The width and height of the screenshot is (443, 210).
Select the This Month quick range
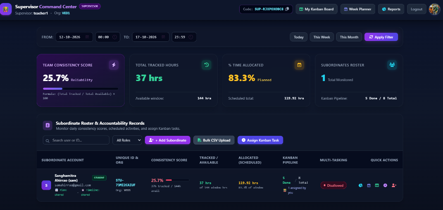pos(349,37)
